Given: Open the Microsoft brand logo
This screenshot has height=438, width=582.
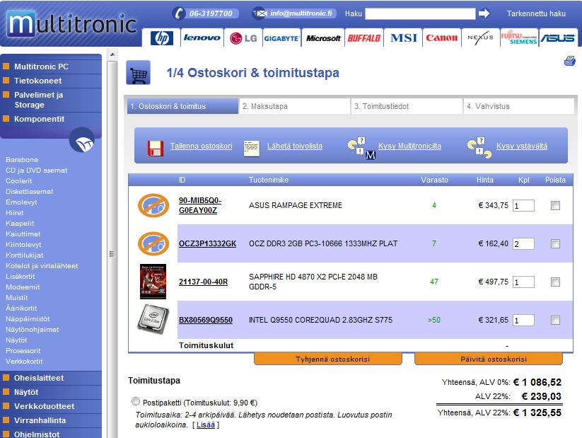Looking at the screenshot, I should [x=323, y=38].
